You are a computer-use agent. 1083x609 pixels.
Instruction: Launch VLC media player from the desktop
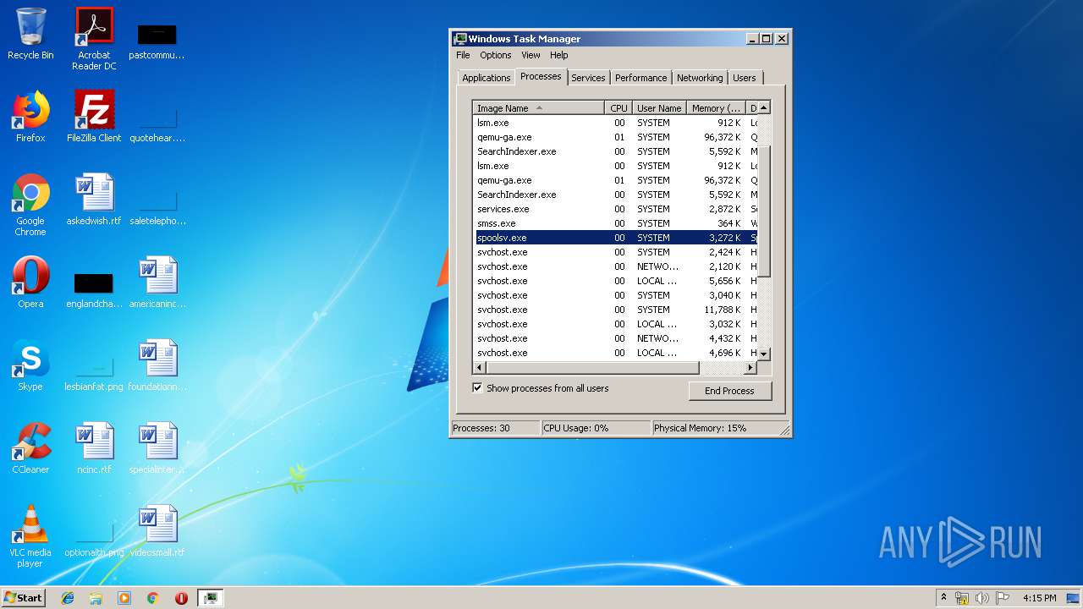coord(30,536)
